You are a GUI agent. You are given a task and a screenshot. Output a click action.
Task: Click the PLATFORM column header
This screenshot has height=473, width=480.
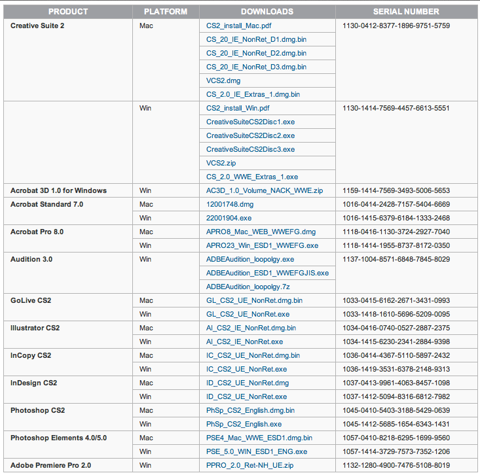(166, 12)
